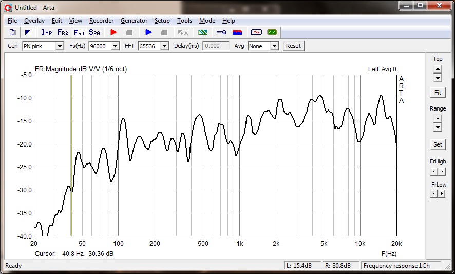Open the Overlay menu
The height and width of the screenshot is (274, 455).
tap(34, 21)
